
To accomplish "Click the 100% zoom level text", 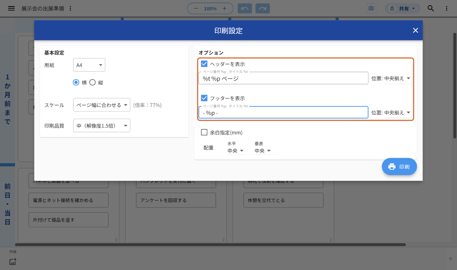I will pyautogui.click(x=210, y=9).
